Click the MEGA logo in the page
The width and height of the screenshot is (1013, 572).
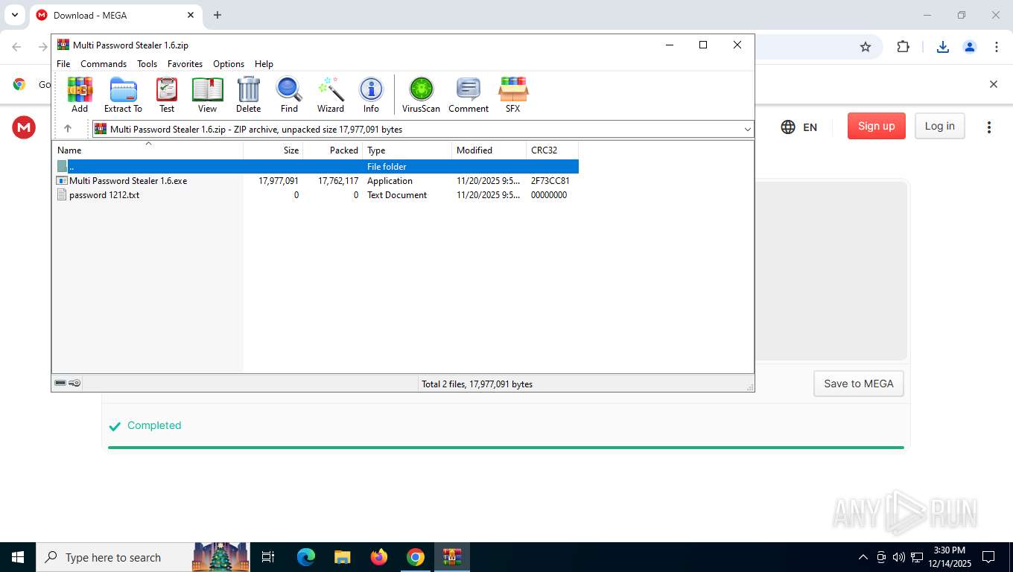pyautogui.click(x=24, y=127)
